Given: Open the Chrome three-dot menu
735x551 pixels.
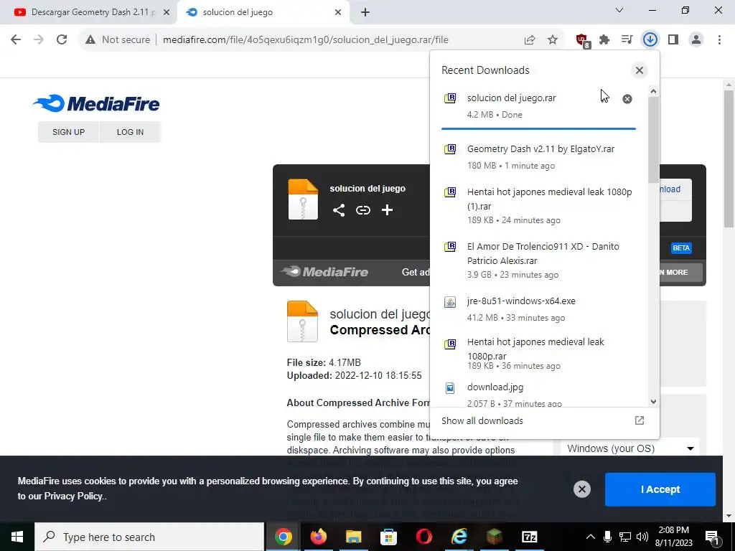Looking at the screenshot, I should coord(719,40).
